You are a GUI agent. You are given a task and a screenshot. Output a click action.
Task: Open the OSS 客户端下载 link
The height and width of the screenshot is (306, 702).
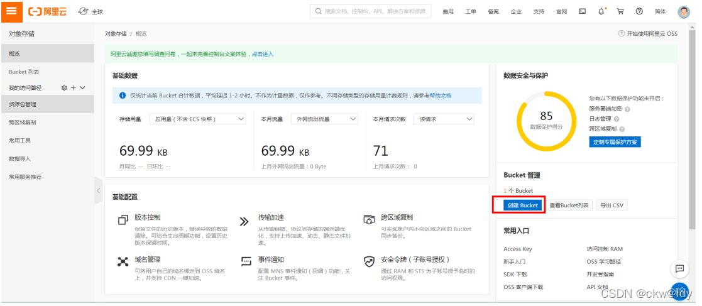pos(523,287)
